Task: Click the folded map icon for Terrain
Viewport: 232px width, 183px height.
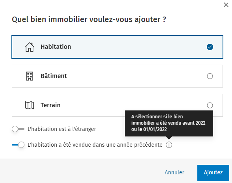Action: [x=30, y=105]
